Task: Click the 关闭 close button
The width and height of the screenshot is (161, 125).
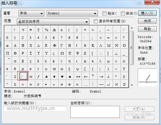Action: (x=147, y=21)
